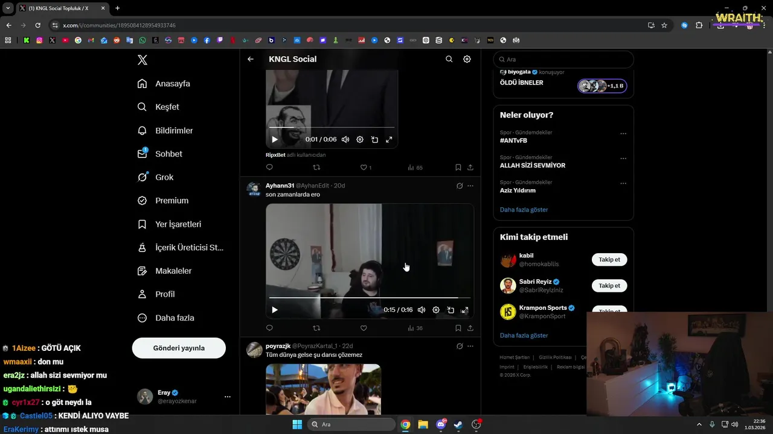The width and height of the screenshot is (773, 434).
Task: Open the WhatsApp bookmark in bookmarks bar
Action: tap(143, 40)
